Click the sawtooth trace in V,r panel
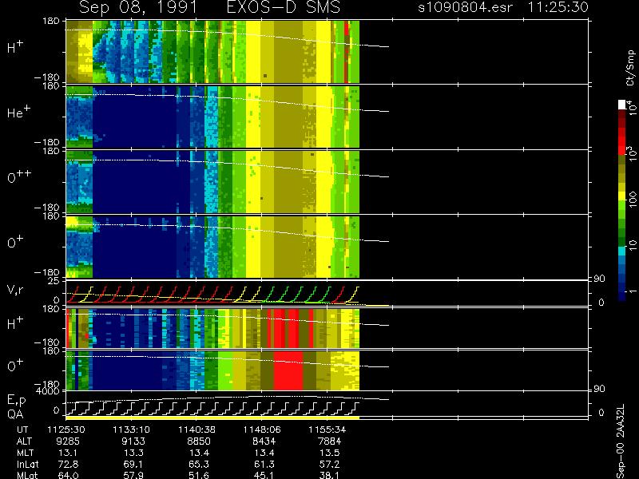 click(212, 295)
